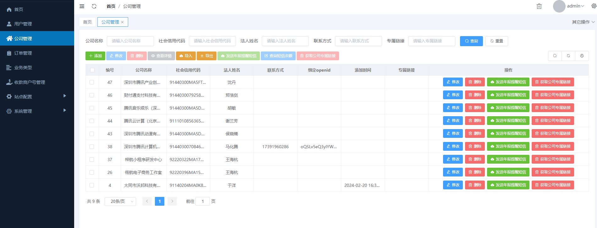Open the 其它操作 dropdown
597x228 pixels.
click(583, 22)
